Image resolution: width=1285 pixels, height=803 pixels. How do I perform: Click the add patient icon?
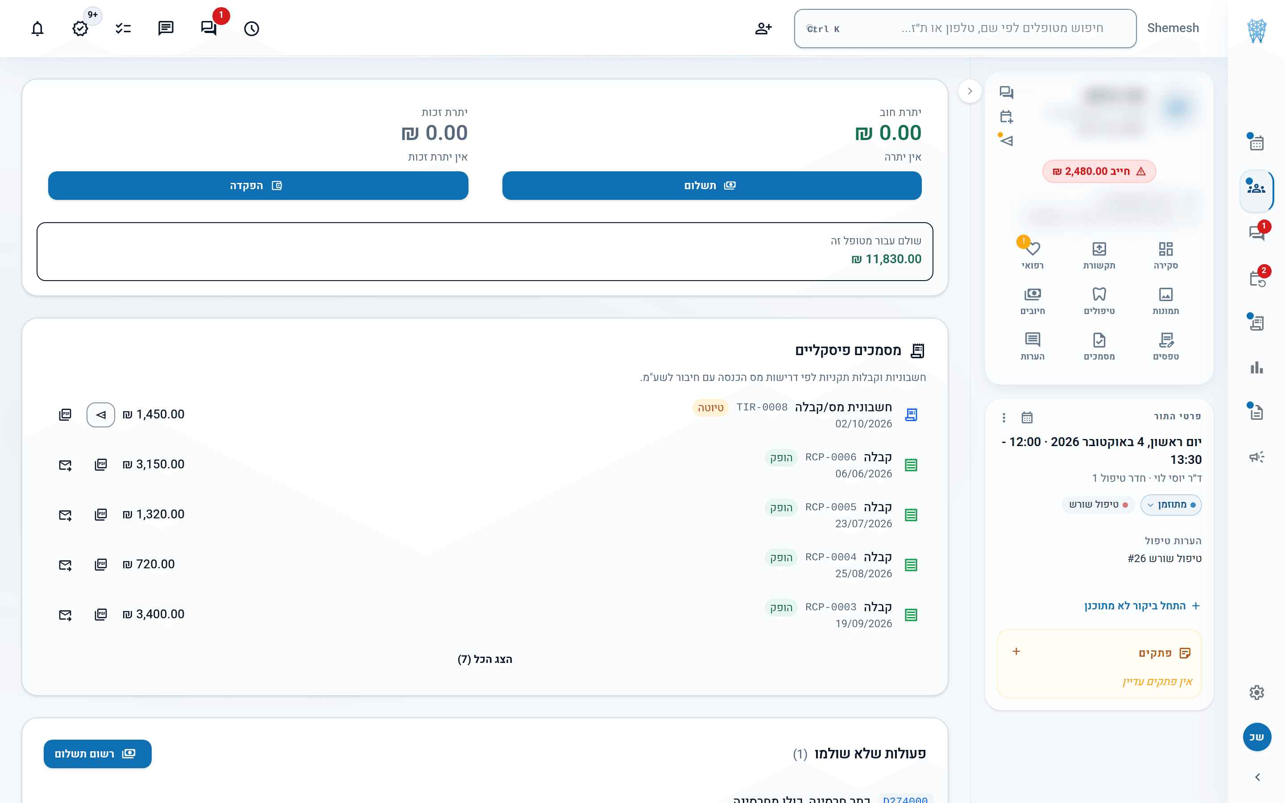[763, 28]
